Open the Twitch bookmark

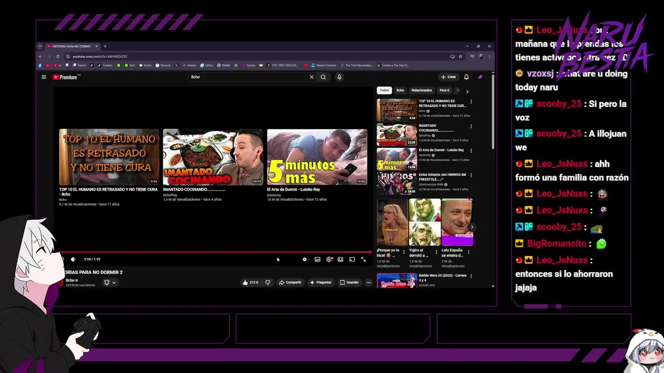79,65
